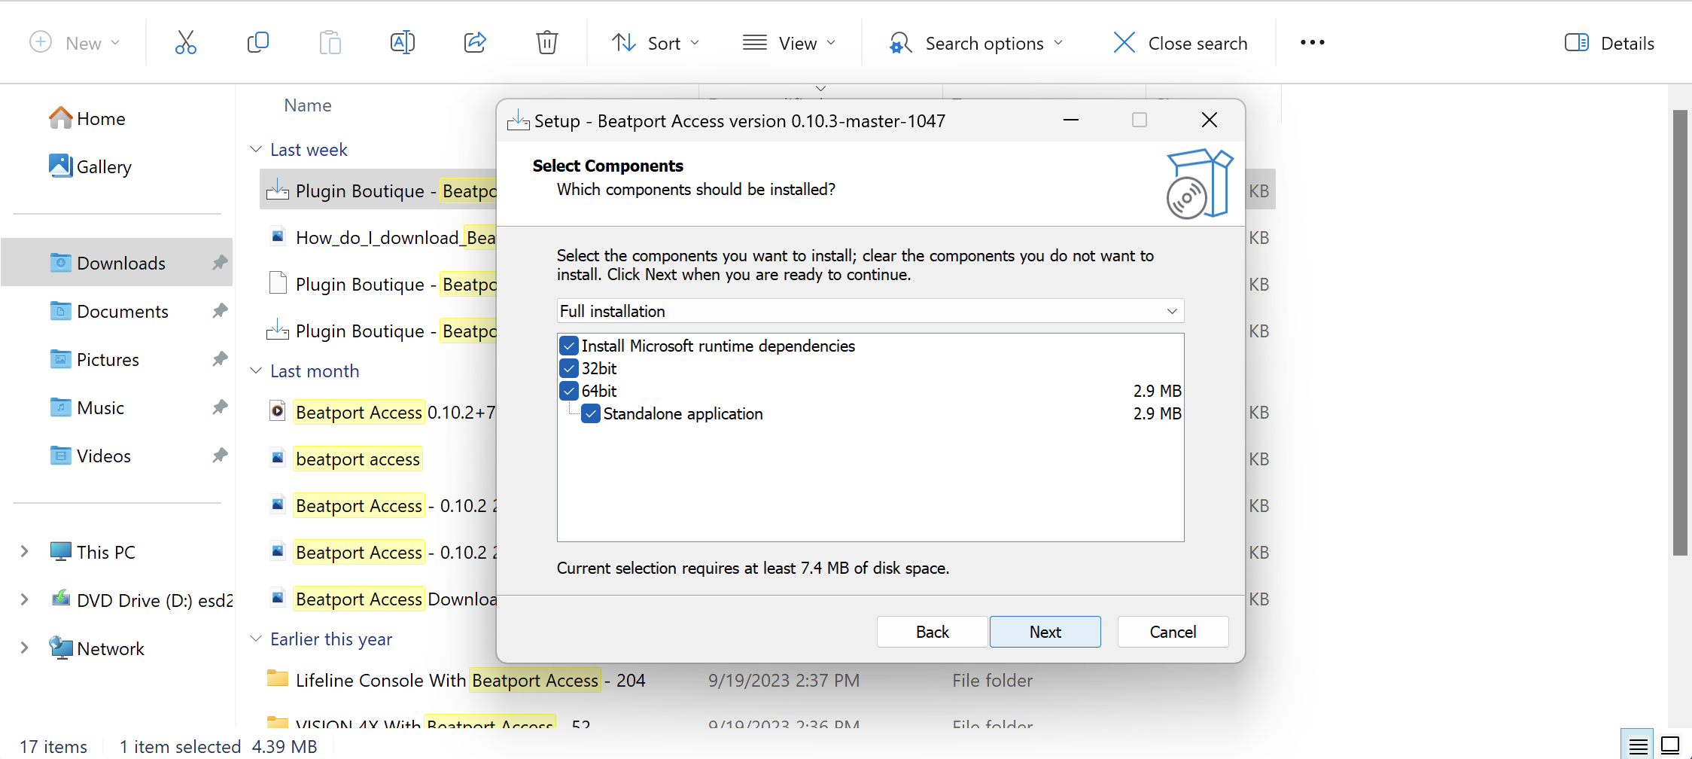
Task: Click the Delete trash can icon
Action: tap(547, 43)
